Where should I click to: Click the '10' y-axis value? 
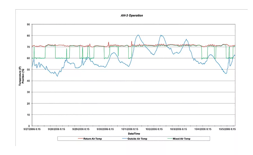tap(28, 115)
